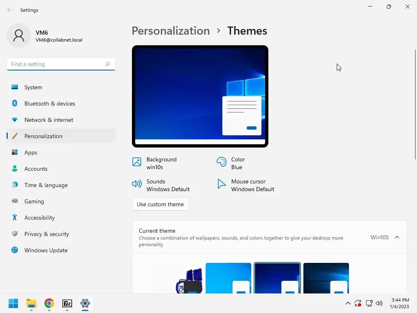Click the Personalization paintbrush icon
The width and height of the screenshot is (417, 313).
[15, 136]
